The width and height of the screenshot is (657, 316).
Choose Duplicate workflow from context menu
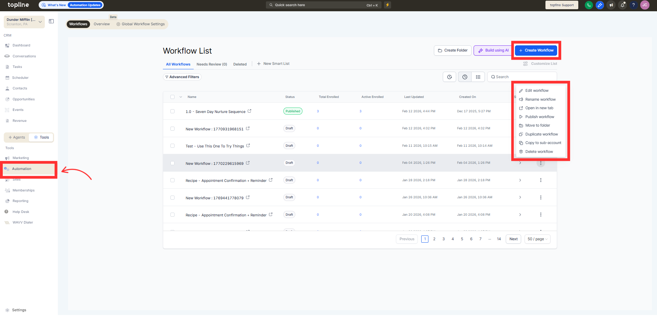541,134
